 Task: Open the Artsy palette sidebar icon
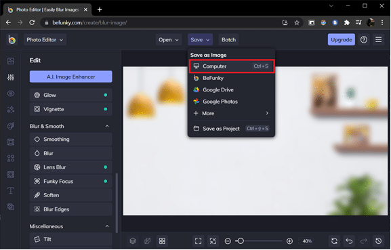coord(11,126)
